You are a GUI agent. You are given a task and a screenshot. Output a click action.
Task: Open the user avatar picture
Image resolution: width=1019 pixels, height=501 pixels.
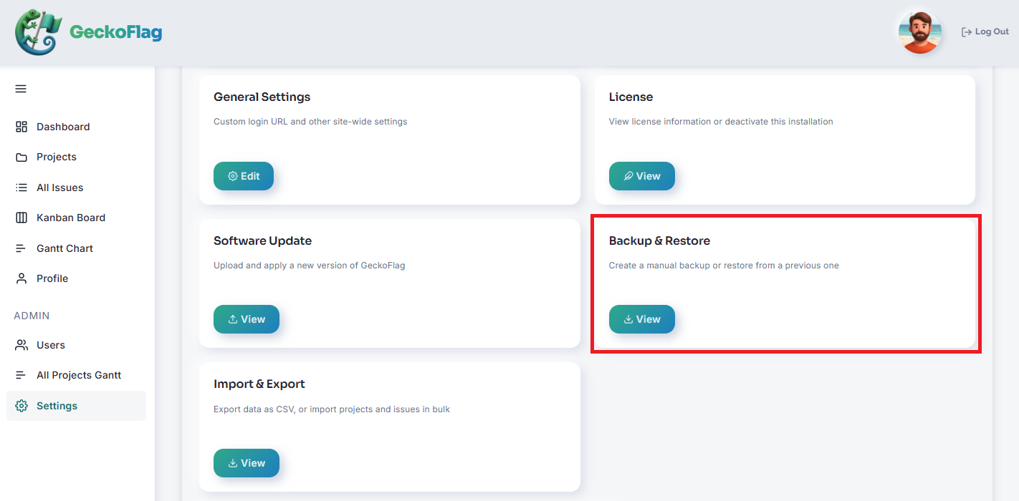tap(919, 32)
